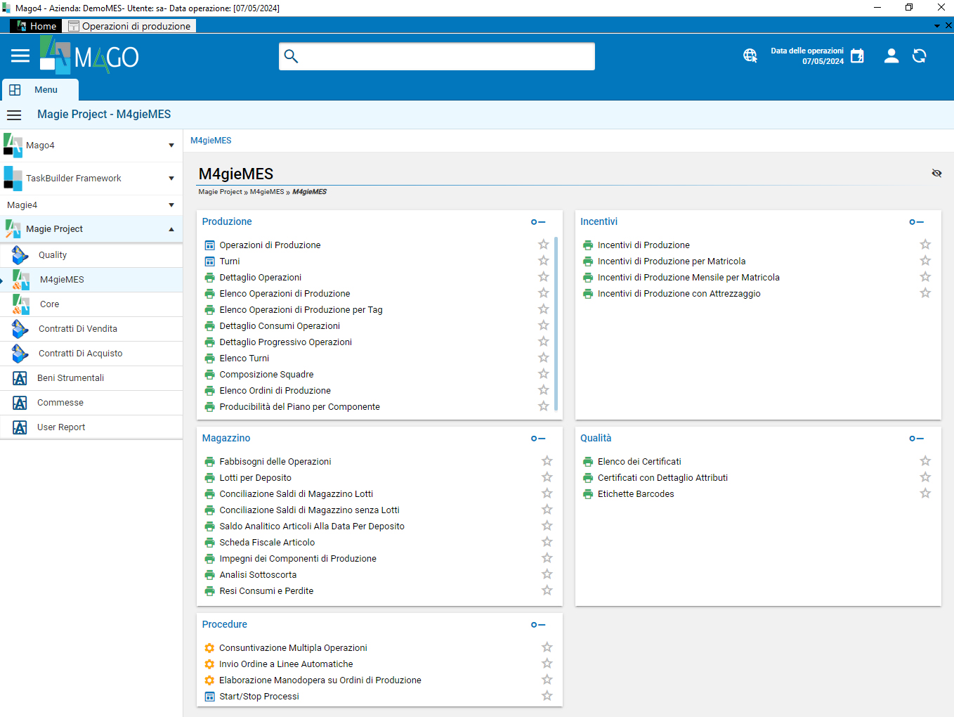The image size is (954, 717).
Task: Star Elenco Ordini di Produzione as favorite
Action: (544, 390)
